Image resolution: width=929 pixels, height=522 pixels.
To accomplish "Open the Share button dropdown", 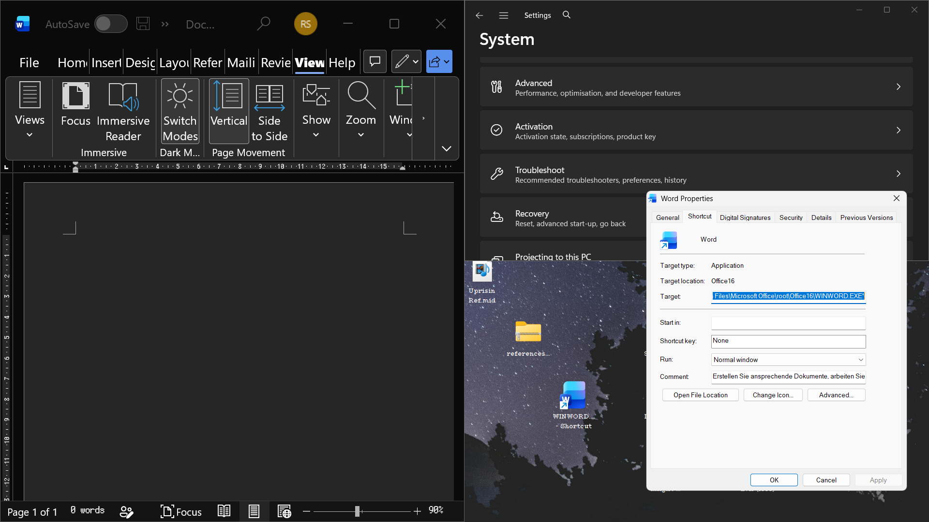I will click(439, 62).
